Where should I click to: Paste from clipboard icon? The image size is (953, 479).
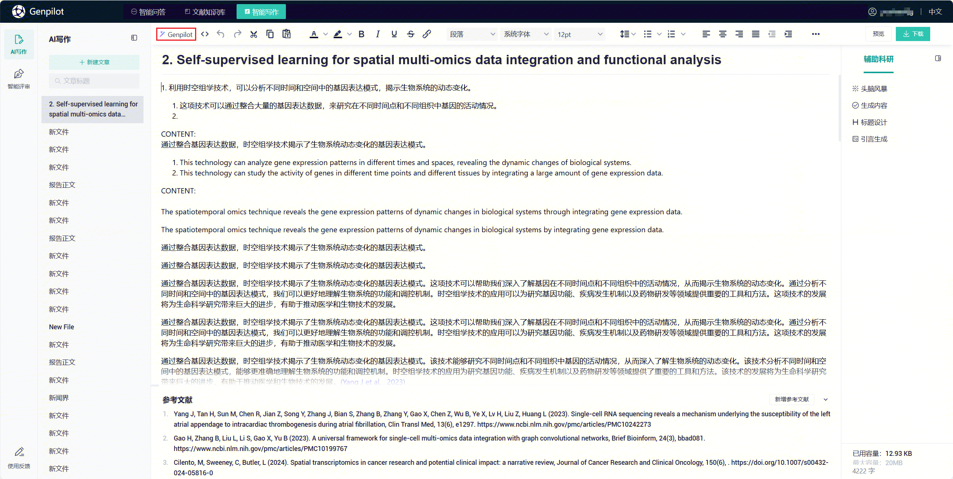[x=287, y=34]
